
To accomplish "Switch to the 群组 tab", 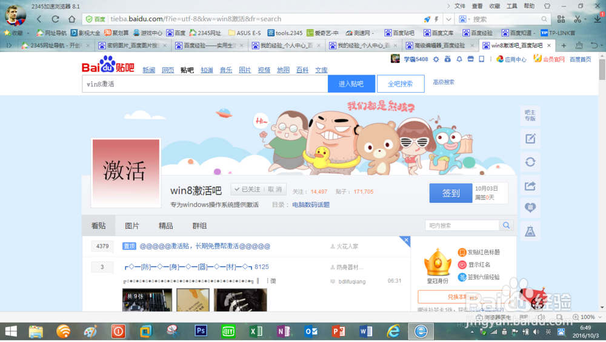I will tap(199, 226).
